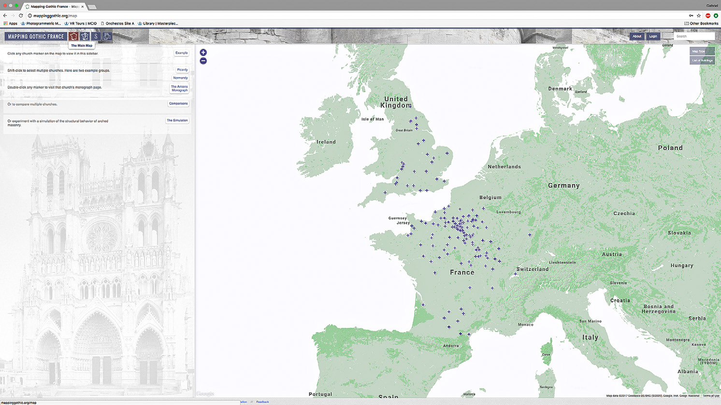
Task: Launch The Simulation
Action: tap(177, 121)
